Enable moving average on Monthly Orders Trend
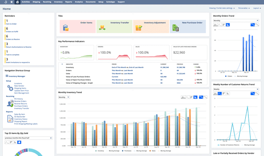264x156 pixels. pos(253,25)
